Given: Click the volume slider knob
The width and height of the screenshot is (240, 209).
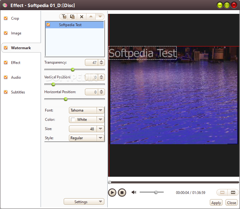Looking at the screenshot, I should (156, 192).
